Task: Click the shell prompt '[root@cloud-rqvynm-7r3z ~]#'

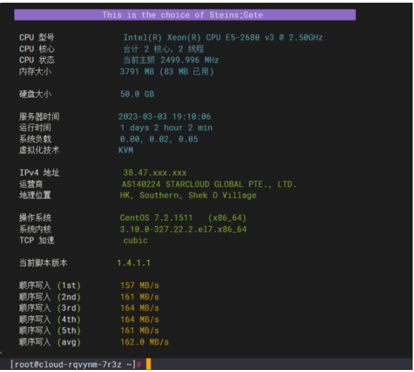Action: point(76,365)
